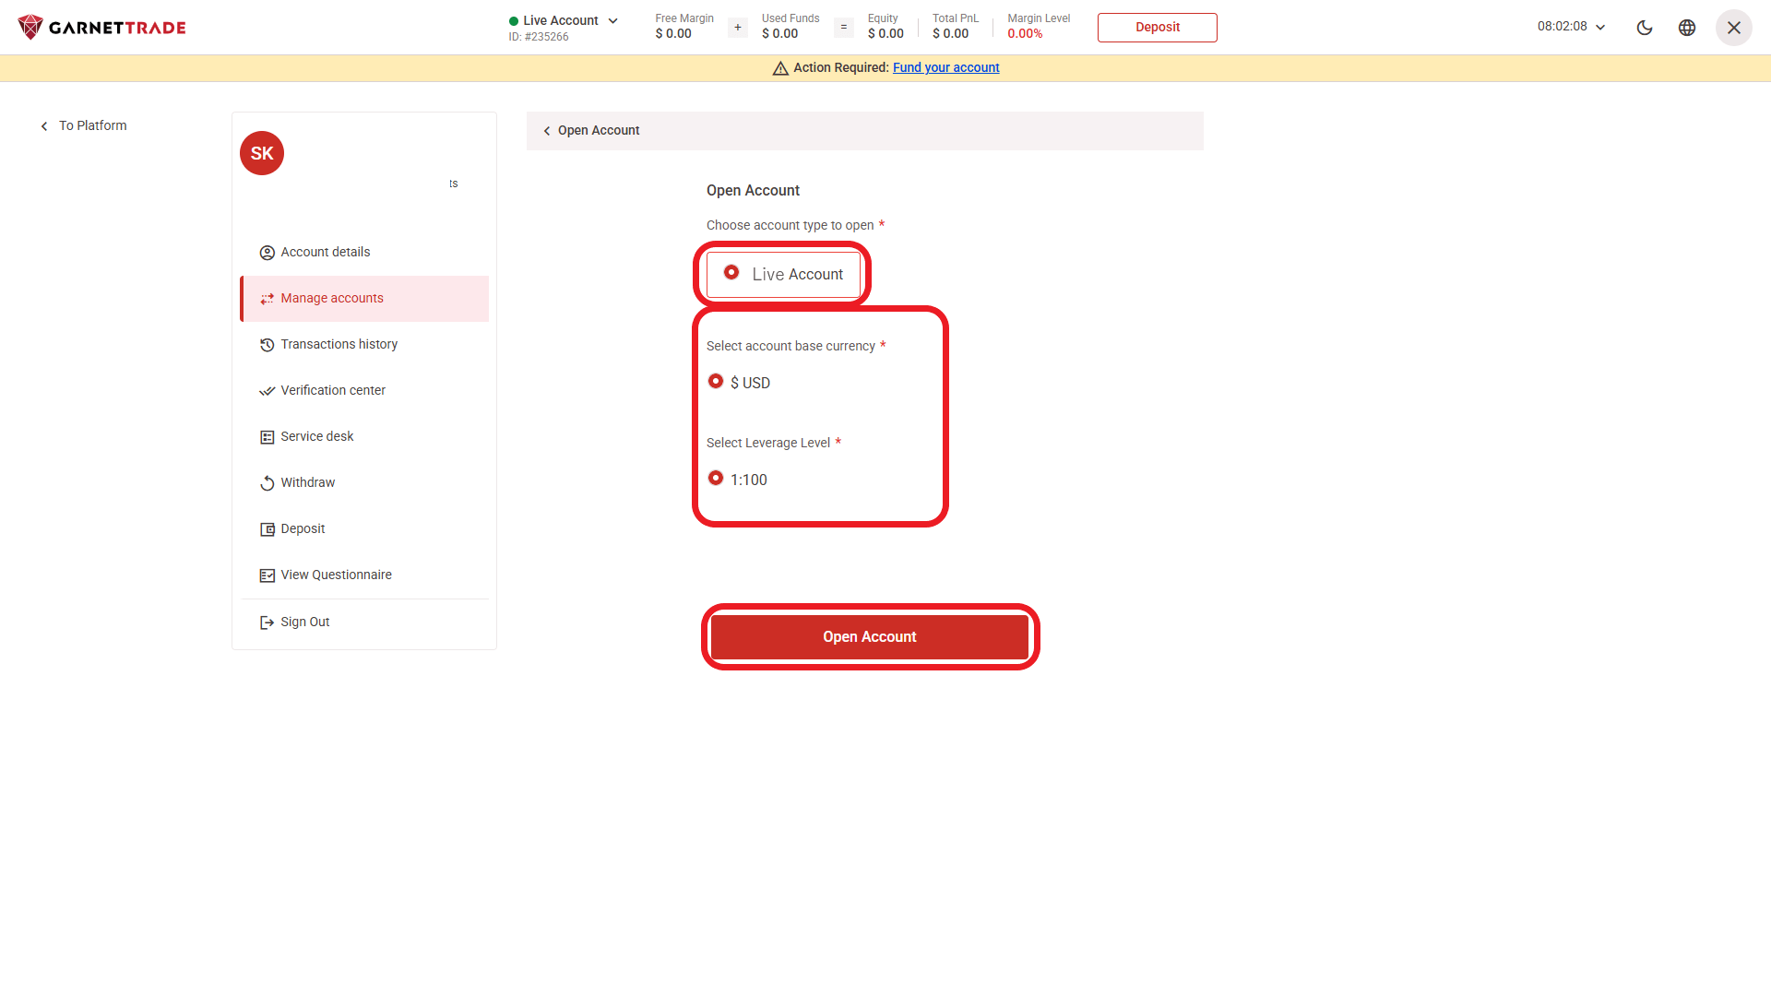1771x996 pixels.
Task: Click the red Open Account button
Action: point(870,637)
